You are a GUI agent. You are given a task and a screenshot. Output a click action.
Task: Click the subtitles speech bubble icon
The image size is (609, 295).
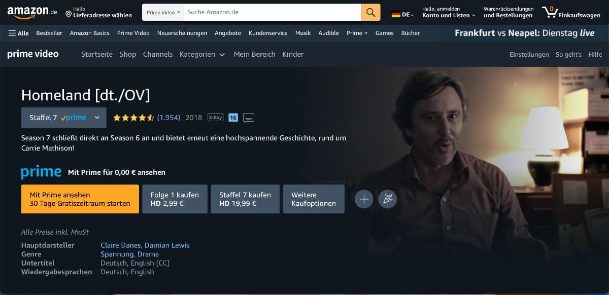[x=249, y=118]
